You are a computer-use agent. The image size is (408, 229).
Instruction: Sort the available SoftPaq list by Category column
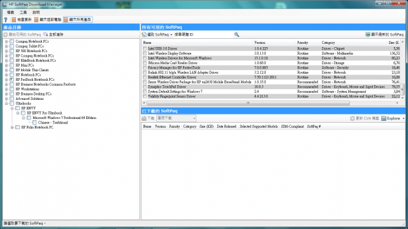pyautogui.click(x=353, y=43)
